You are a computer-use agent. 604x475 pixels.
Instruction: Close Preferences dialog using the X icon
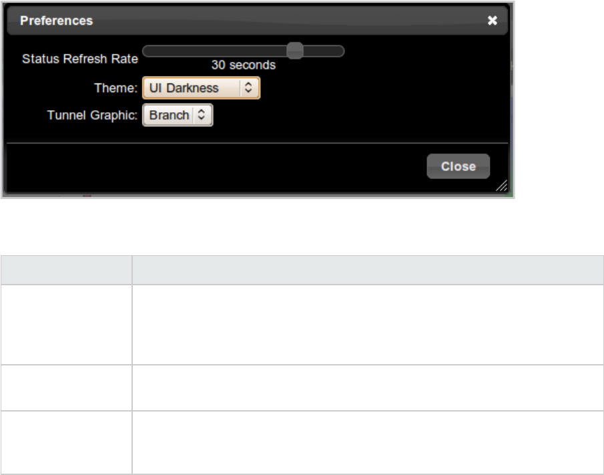(492, 21)
